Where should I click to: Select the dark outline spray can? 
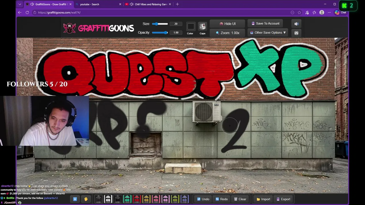[117, 199]
